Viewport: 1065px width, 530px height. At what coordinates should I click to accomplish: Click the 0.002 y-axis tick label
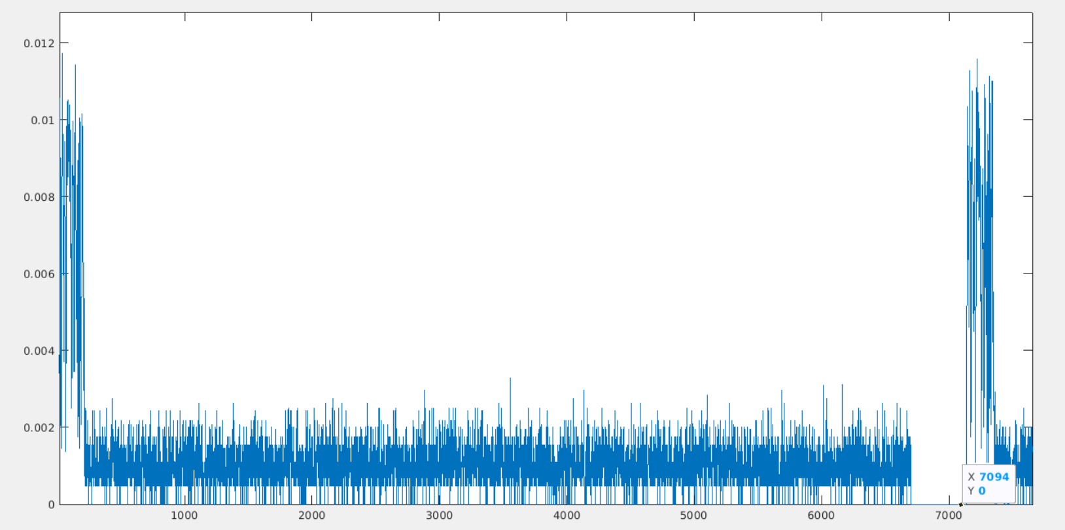coord(39,428)
